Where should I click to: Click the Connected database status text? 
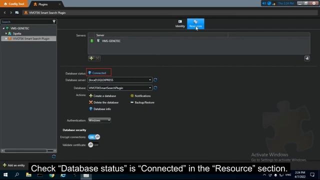[x=99, y=73]
